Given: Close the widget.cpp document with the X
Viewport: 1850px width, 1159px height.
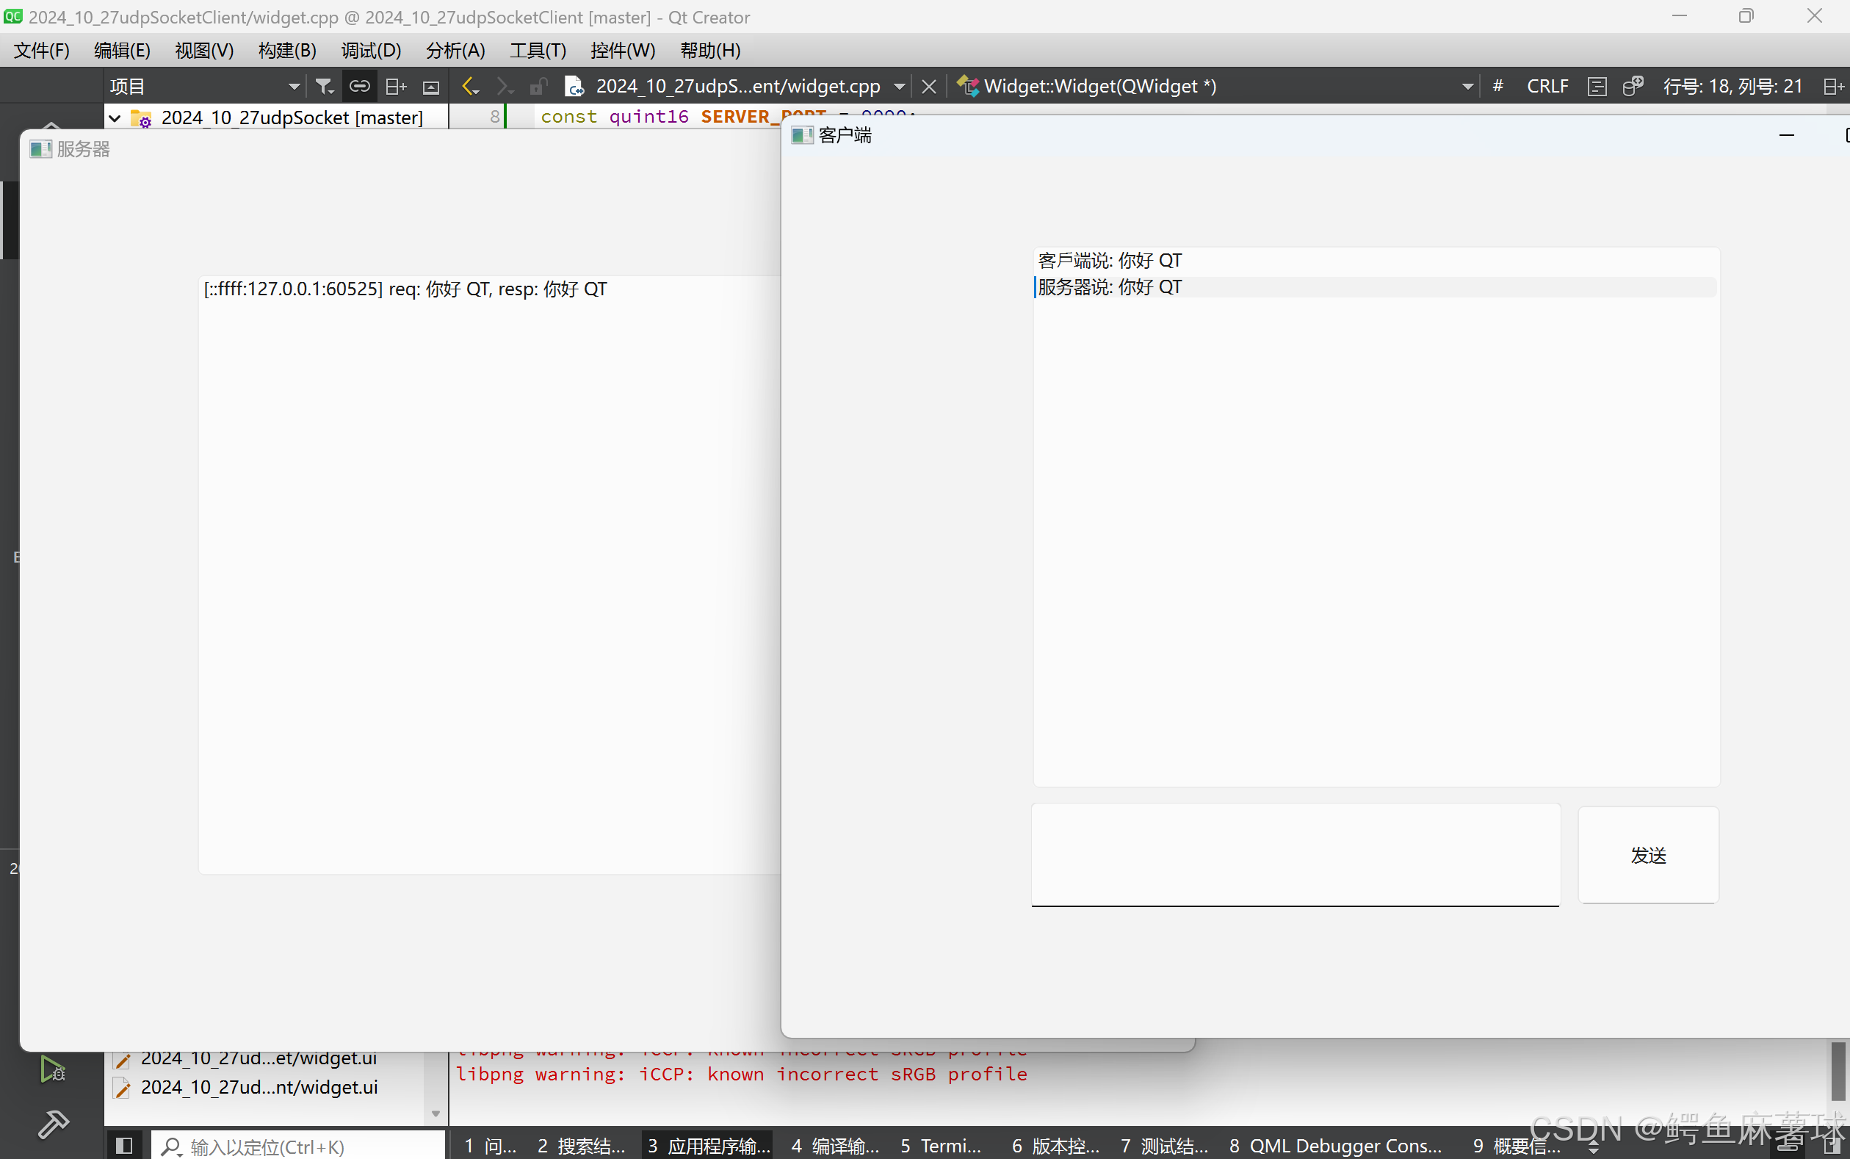Looking at the screenshot, I should tap(929, 87).
